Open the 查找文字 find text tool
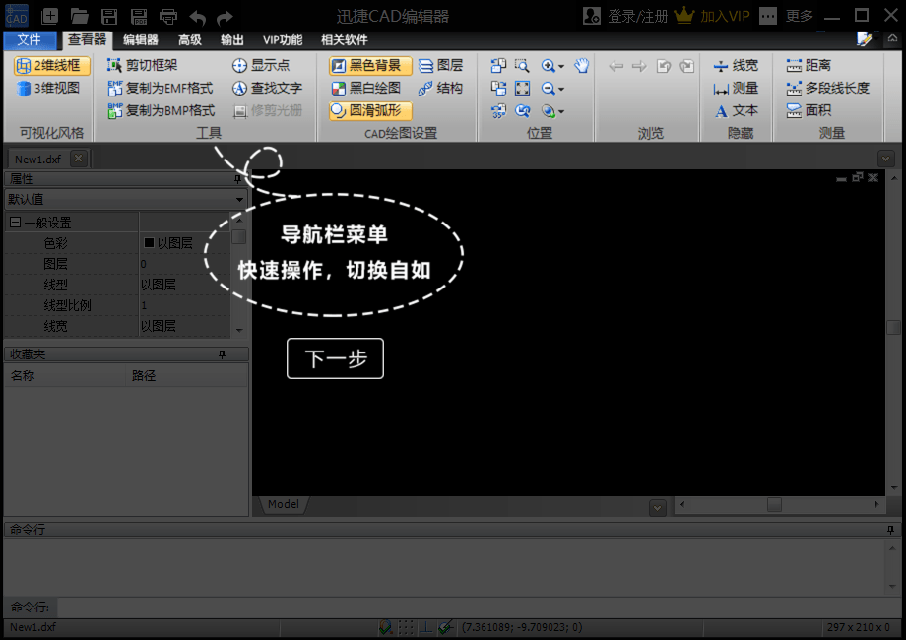The image size is (906, 640). point(266,88)
